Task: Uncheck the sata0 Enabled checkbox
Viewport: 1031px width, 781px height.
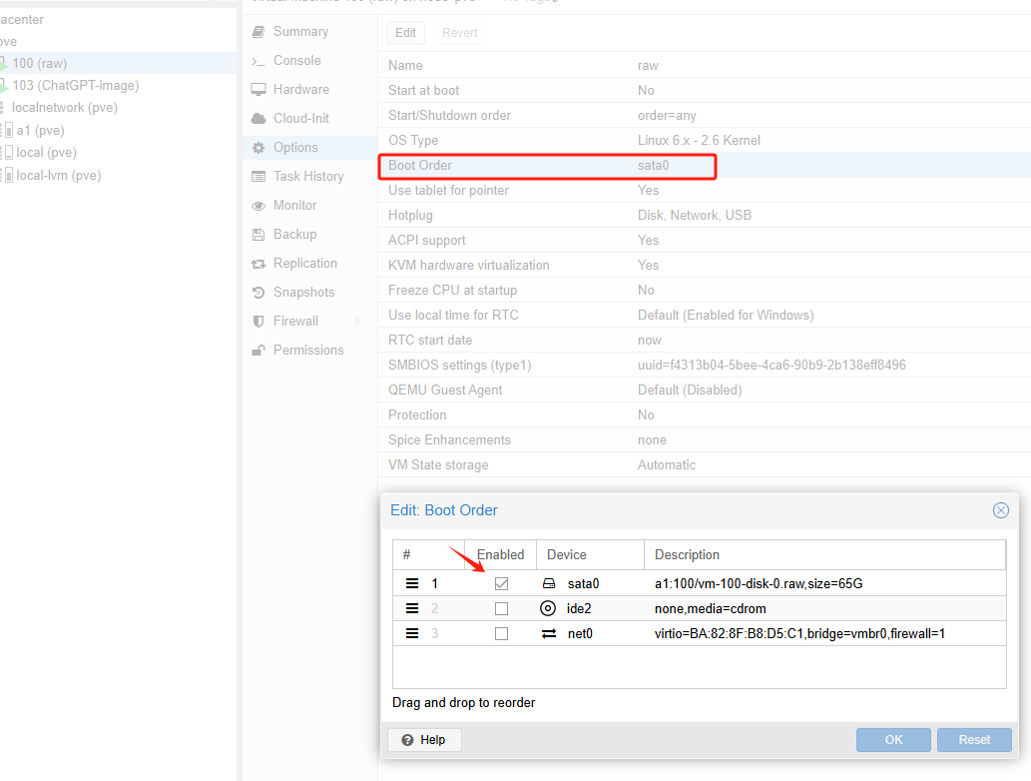Action: pyautogui.click(x=501, y=583)
